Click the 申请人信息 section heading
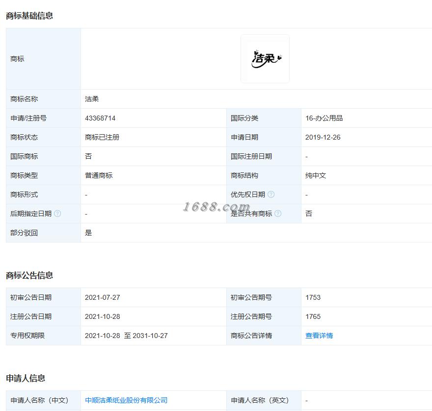This screenshot has width=432, height=411. tap(26, 378)
